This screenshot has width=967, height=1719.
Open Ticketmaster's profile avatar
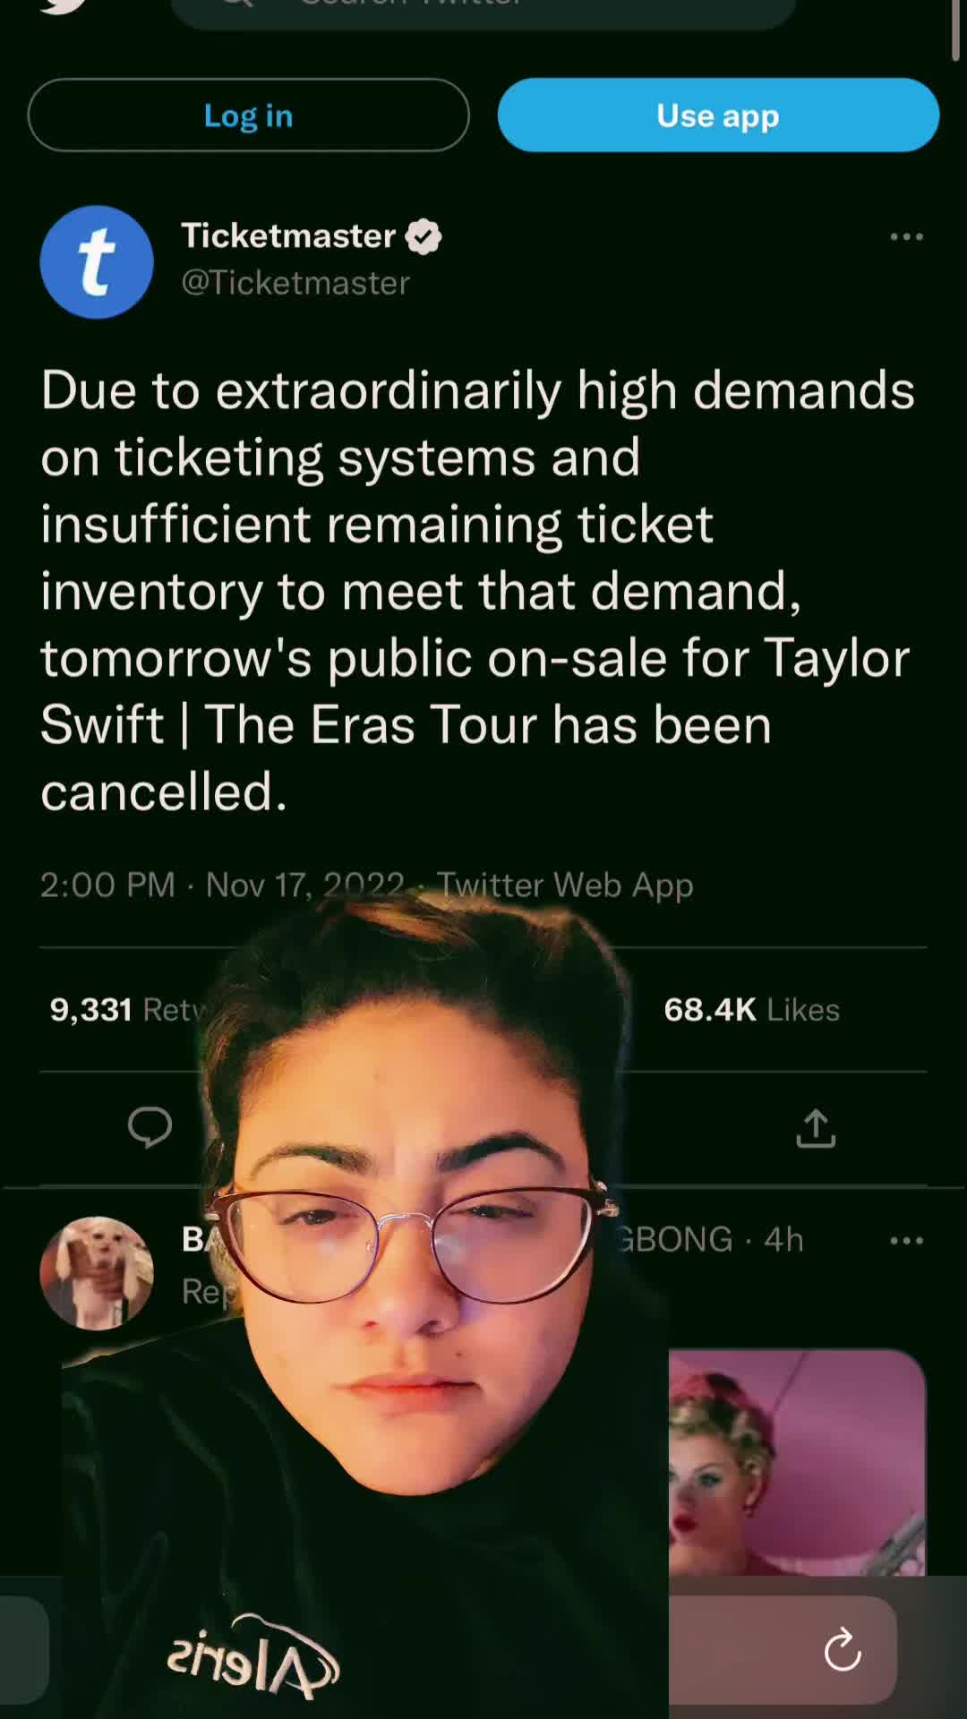click(97, 261)
